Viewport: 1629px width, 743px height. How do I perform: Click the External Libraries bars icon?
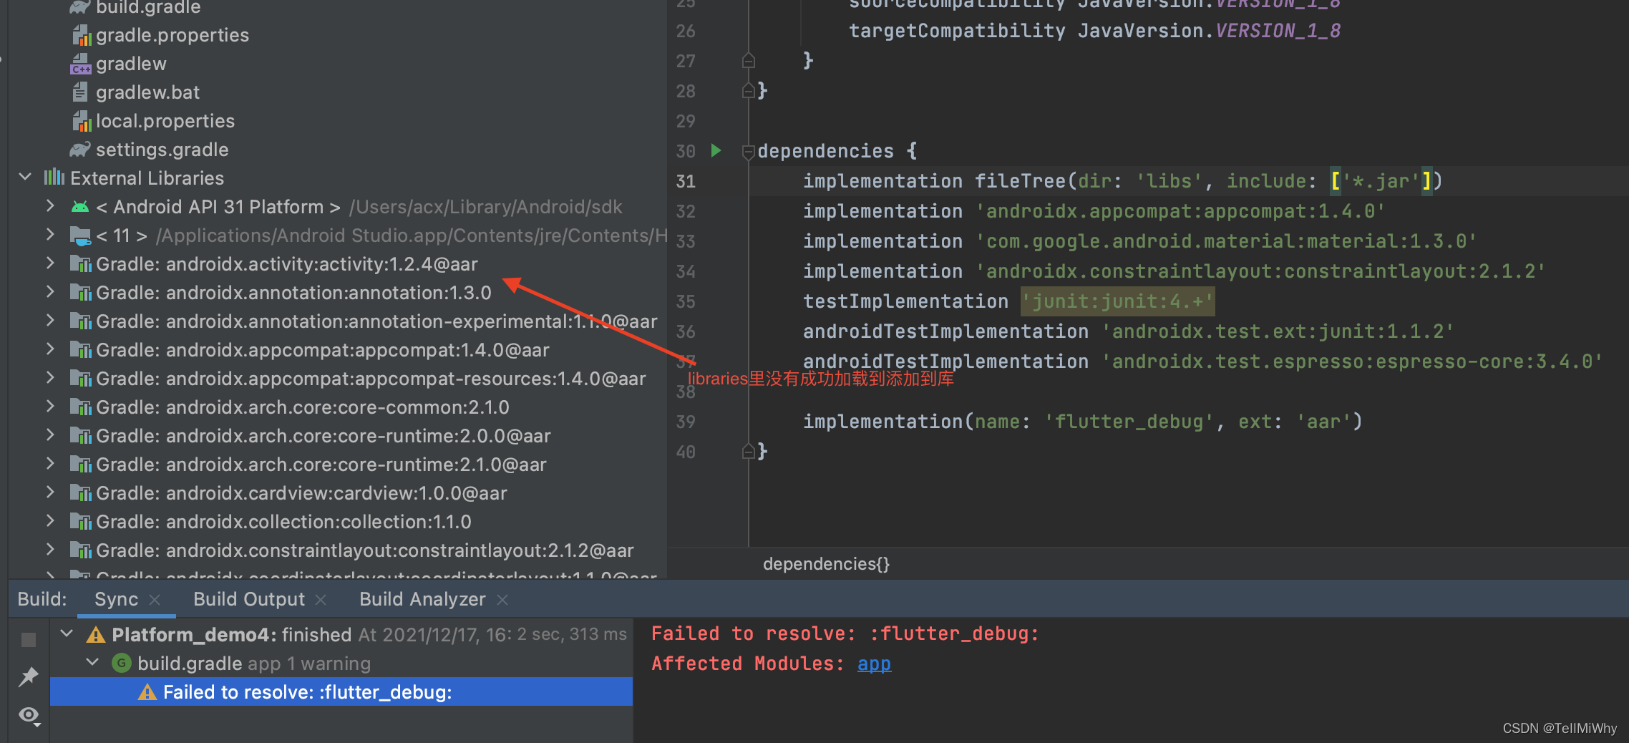pos(54,178)
